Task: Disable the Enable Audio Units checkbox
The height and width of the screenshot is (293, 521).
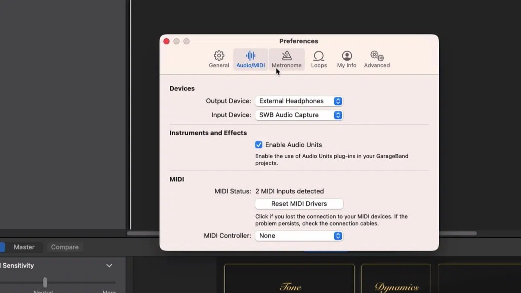Action: point(259,145)
